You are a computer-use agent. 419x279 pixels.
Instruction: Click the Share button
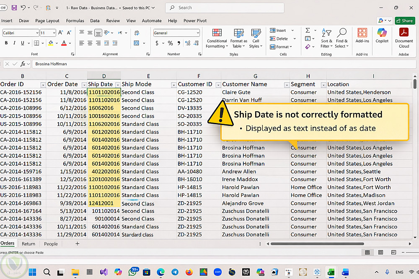(404, 20)
